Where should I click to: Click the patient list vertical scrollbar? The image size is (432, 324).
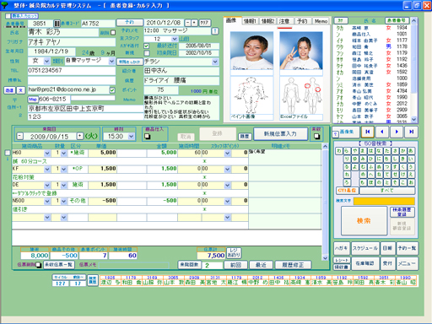point(413,70)
